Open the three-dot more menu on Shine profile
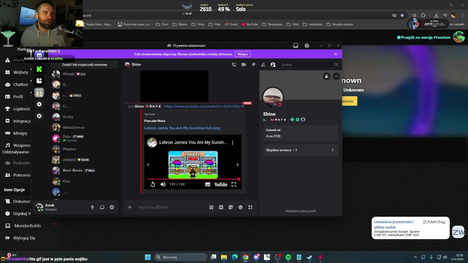The width and height of the screenshot is (468, 263). tap(336, 76)
